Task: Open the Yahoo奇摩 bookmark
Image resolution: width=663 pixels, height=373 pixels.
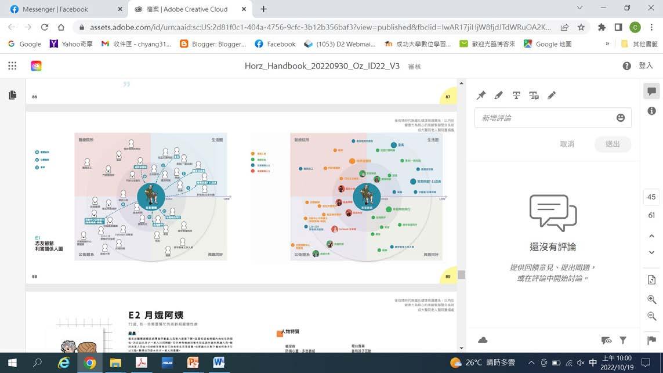Action: [71, 44]
